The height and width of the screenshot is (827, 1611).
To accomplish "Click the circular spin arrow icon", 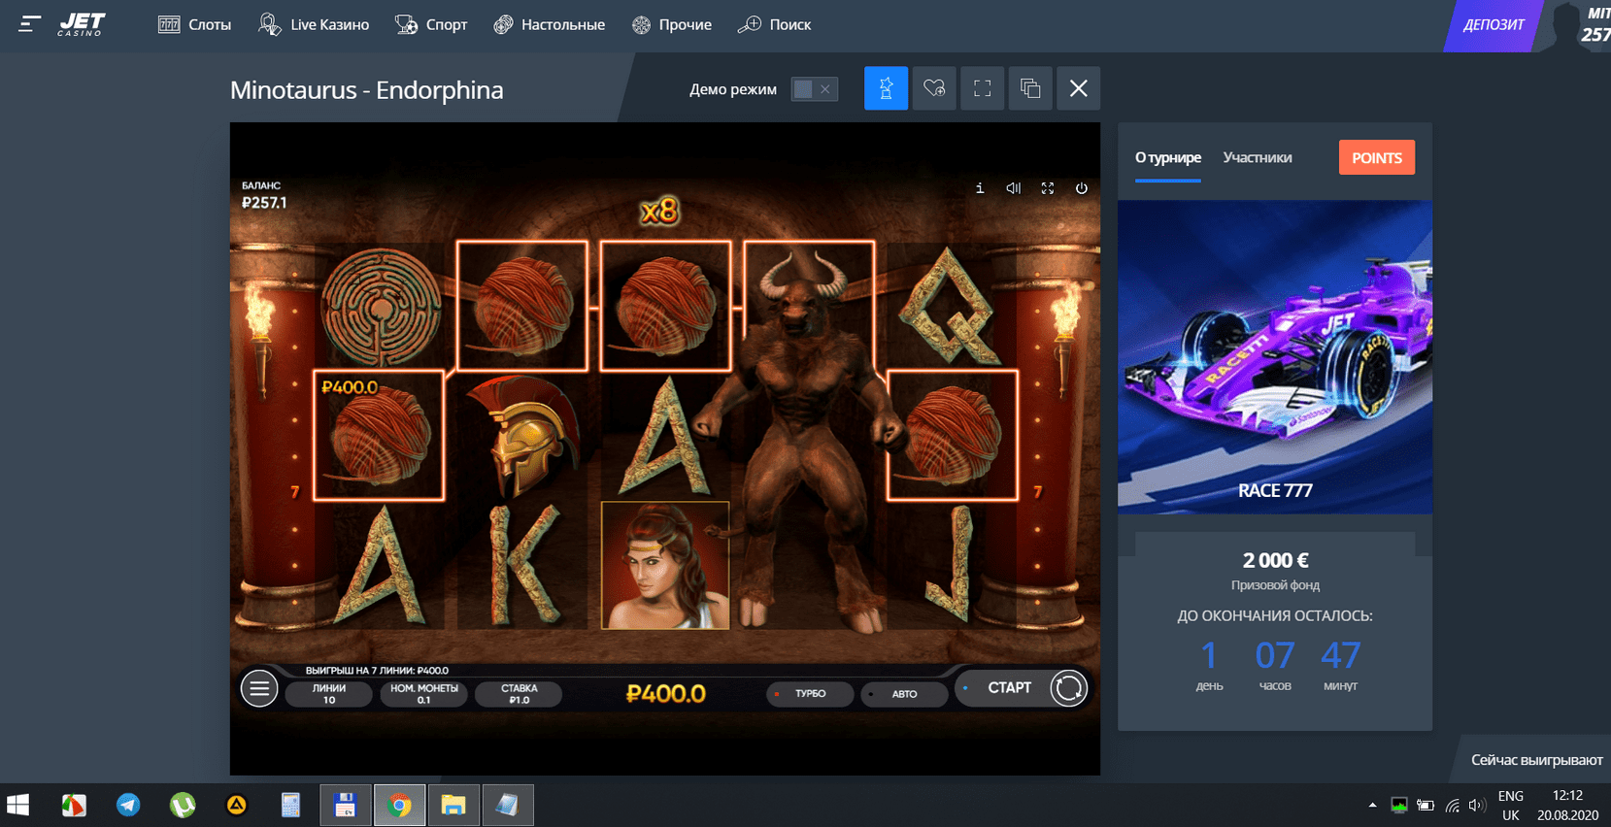I will tap(1068, 688).
